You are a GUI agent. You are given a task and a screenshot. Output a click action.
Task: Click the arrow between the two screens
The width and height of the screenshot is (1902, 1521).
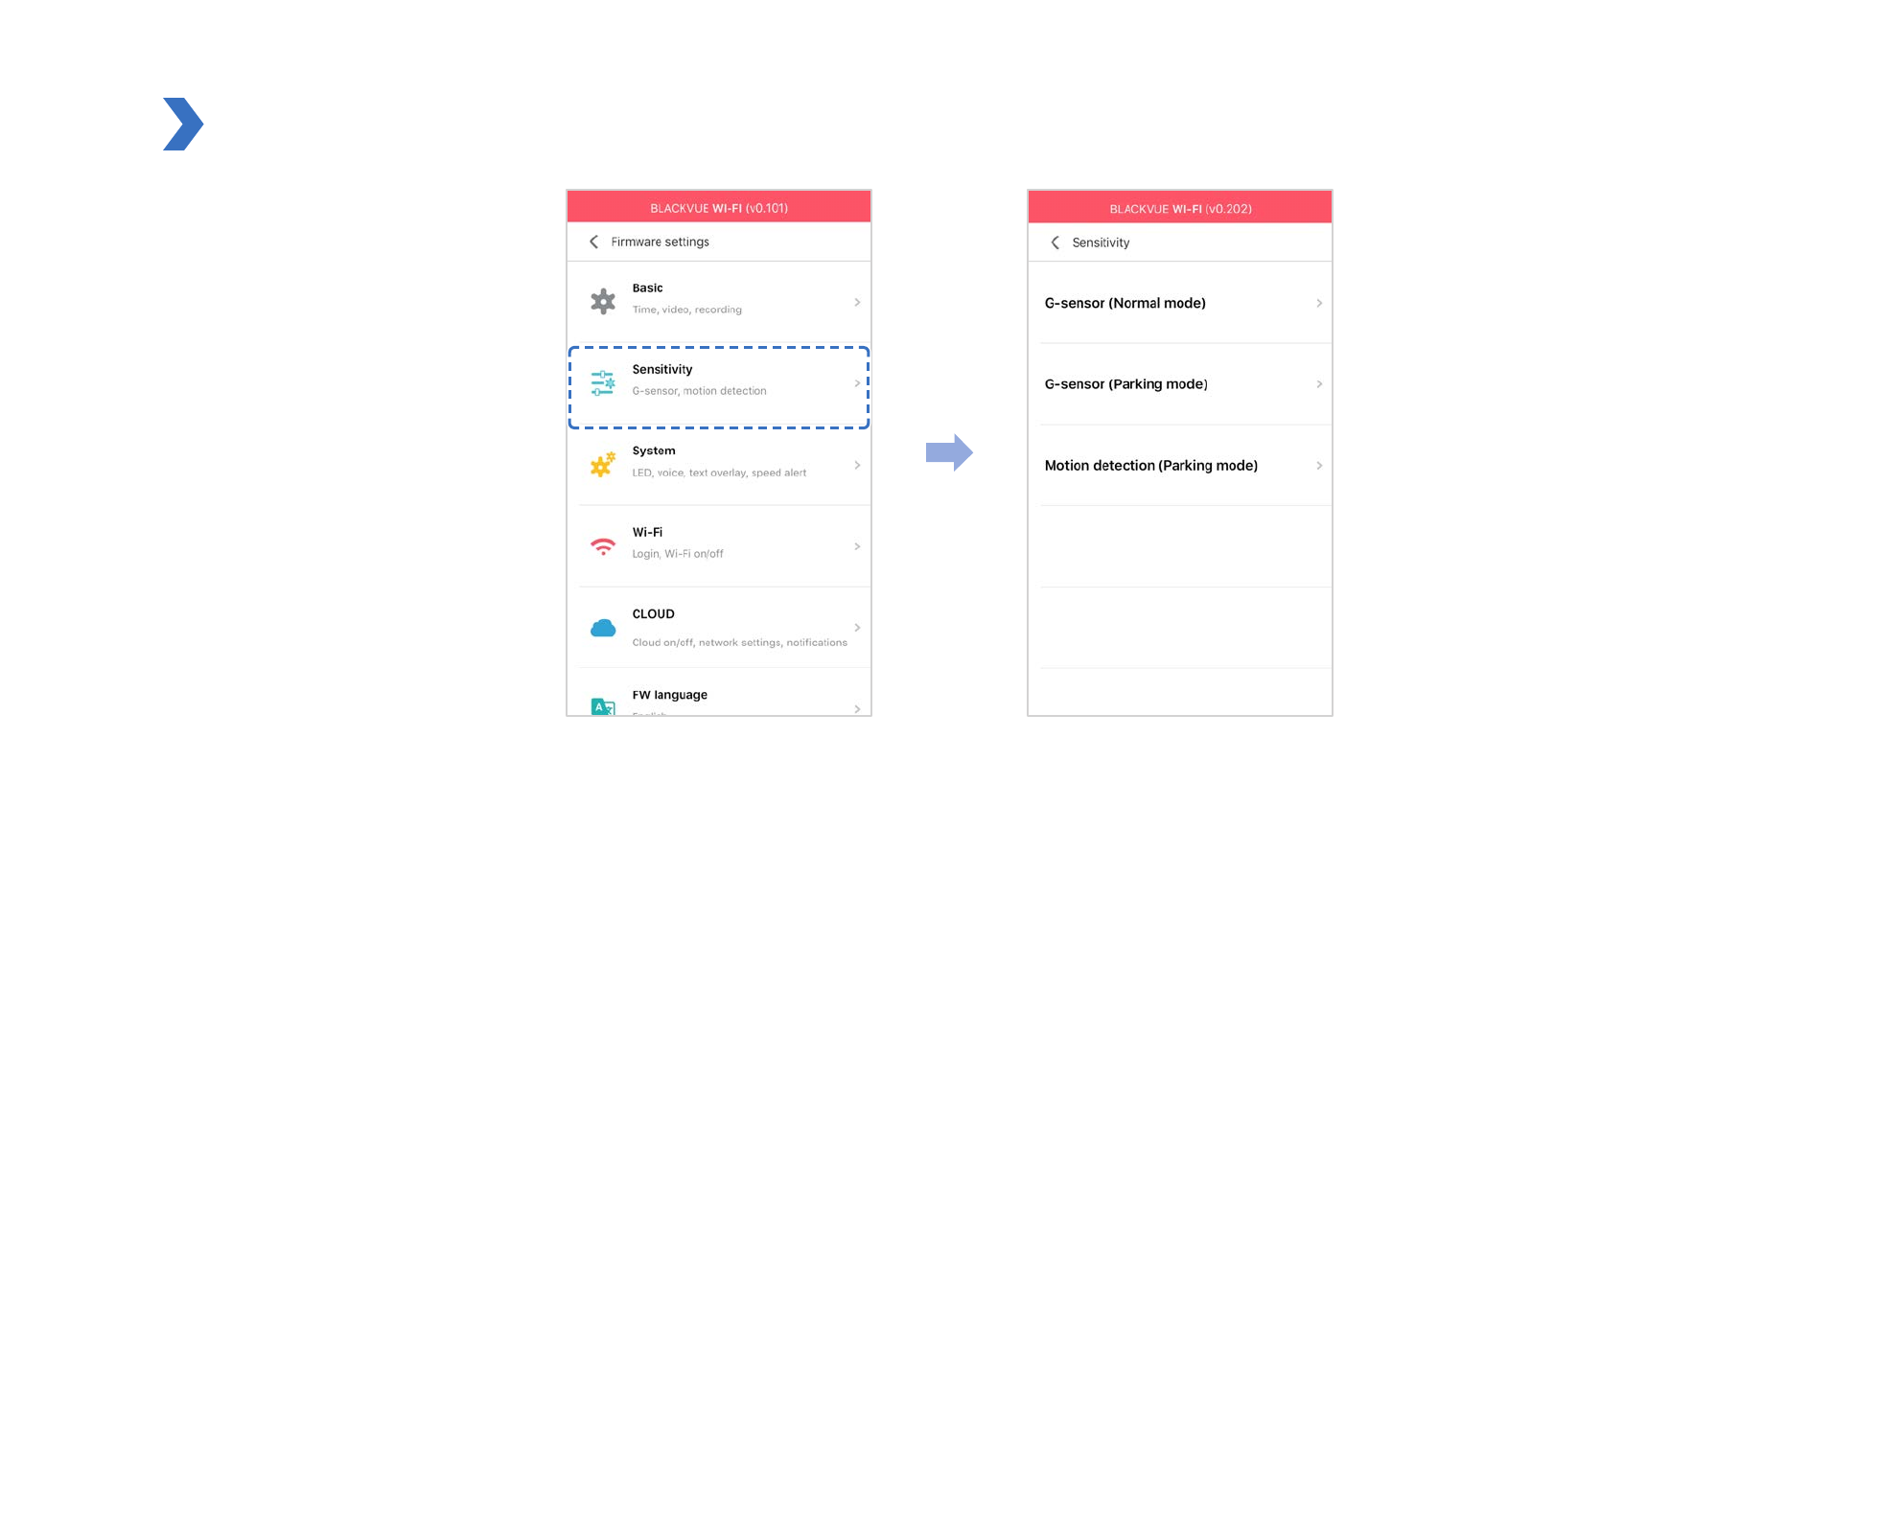(x=949, y=452)
